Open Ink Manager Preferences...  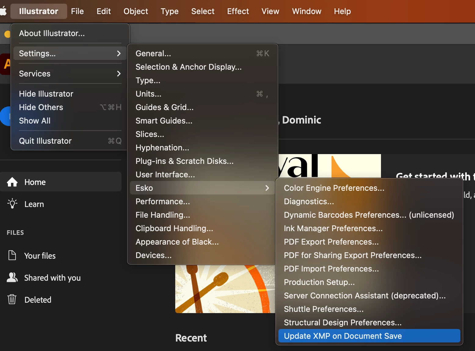point(369,228)
